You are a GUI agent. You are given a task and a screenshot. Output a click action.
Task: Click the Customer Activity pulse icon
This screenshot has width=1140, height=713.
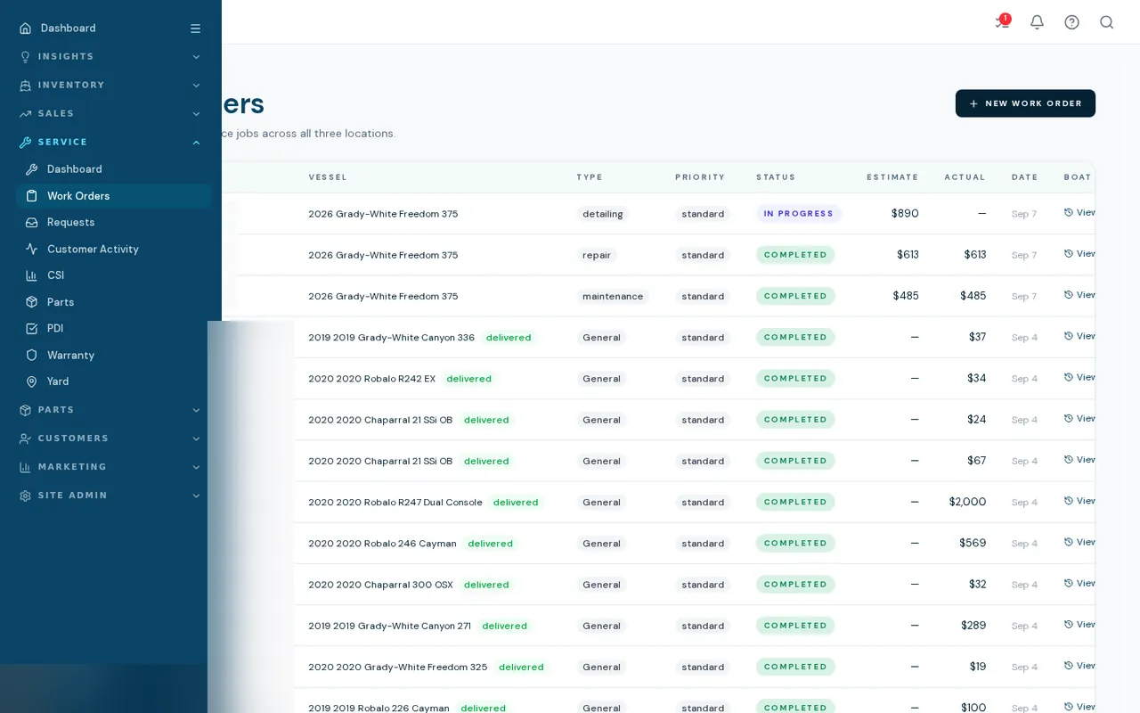(x=32, y=250)
